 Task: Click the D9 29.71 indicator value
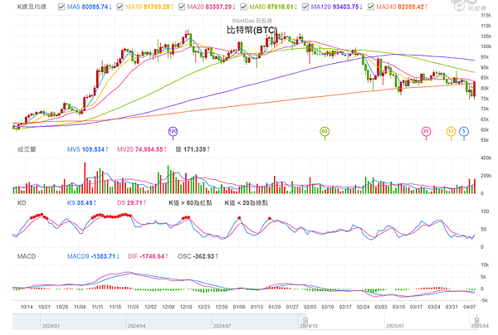[x=132, y=202]
